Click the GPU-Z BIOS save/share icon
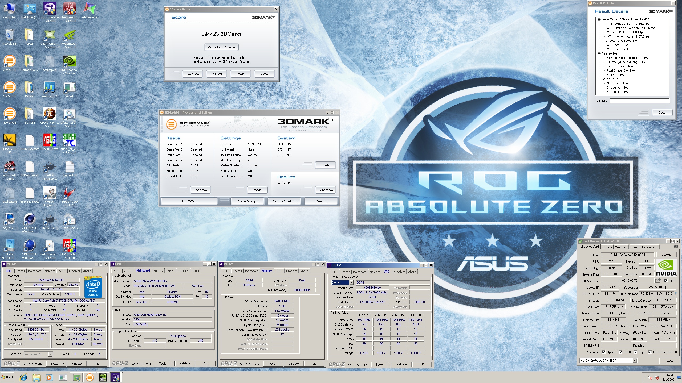The width and height of the screenshot is (682, 383). pyautogui.click(x=658, y=281)
